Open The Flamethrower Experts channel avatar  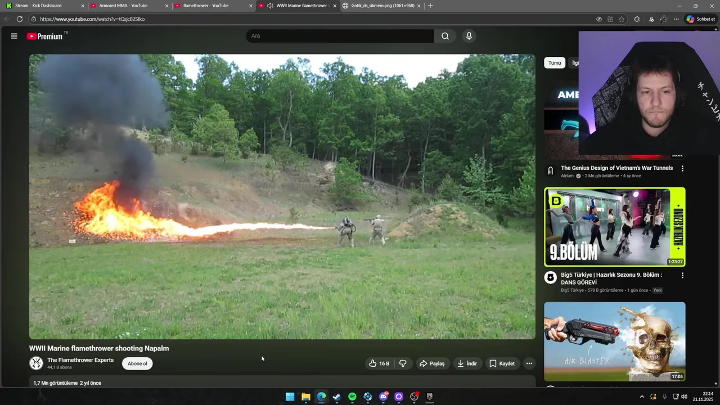click(x=36, y=363)
